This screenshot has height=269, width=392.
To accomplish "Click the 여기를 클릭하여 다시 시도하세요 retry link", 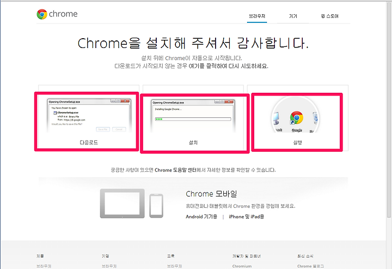I will [x=228, y=66].
